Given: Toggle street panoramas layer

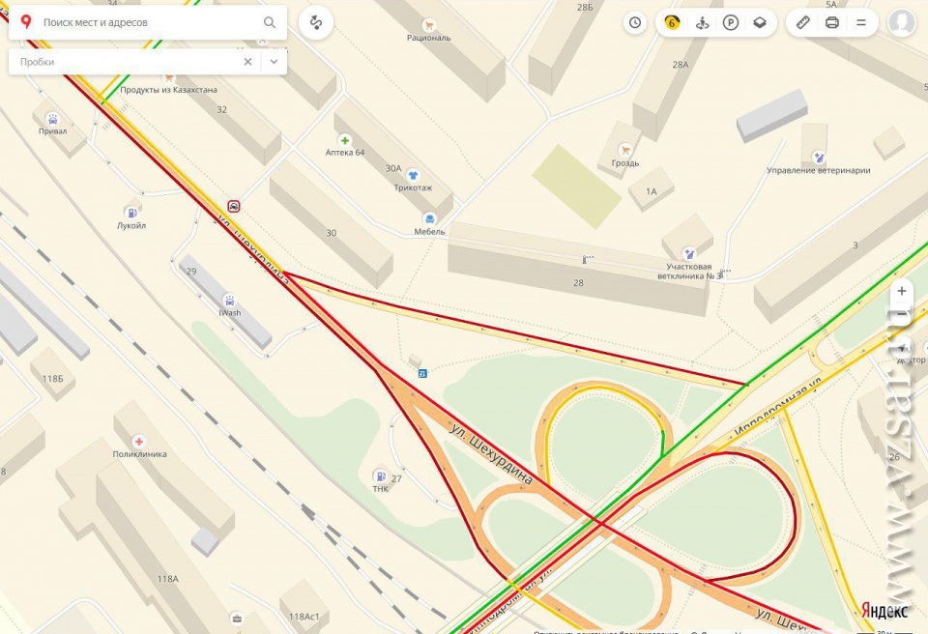Looking at the screenshot, I should coord(702,22).
